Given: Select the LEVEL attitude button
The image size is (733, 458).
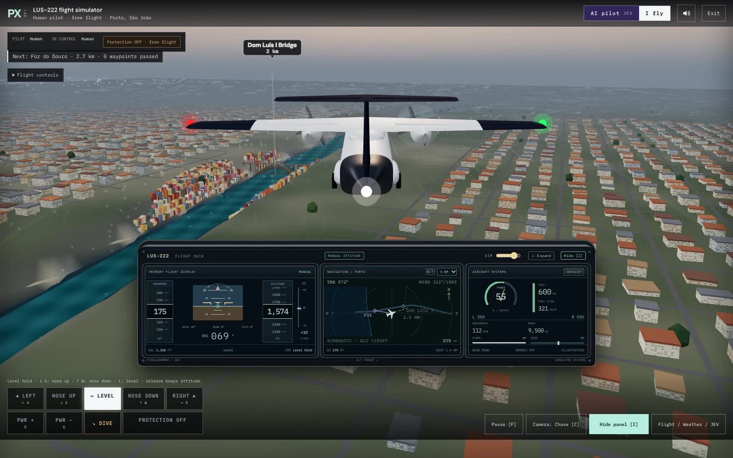Looking at the screenshot, I should [102, 398].
